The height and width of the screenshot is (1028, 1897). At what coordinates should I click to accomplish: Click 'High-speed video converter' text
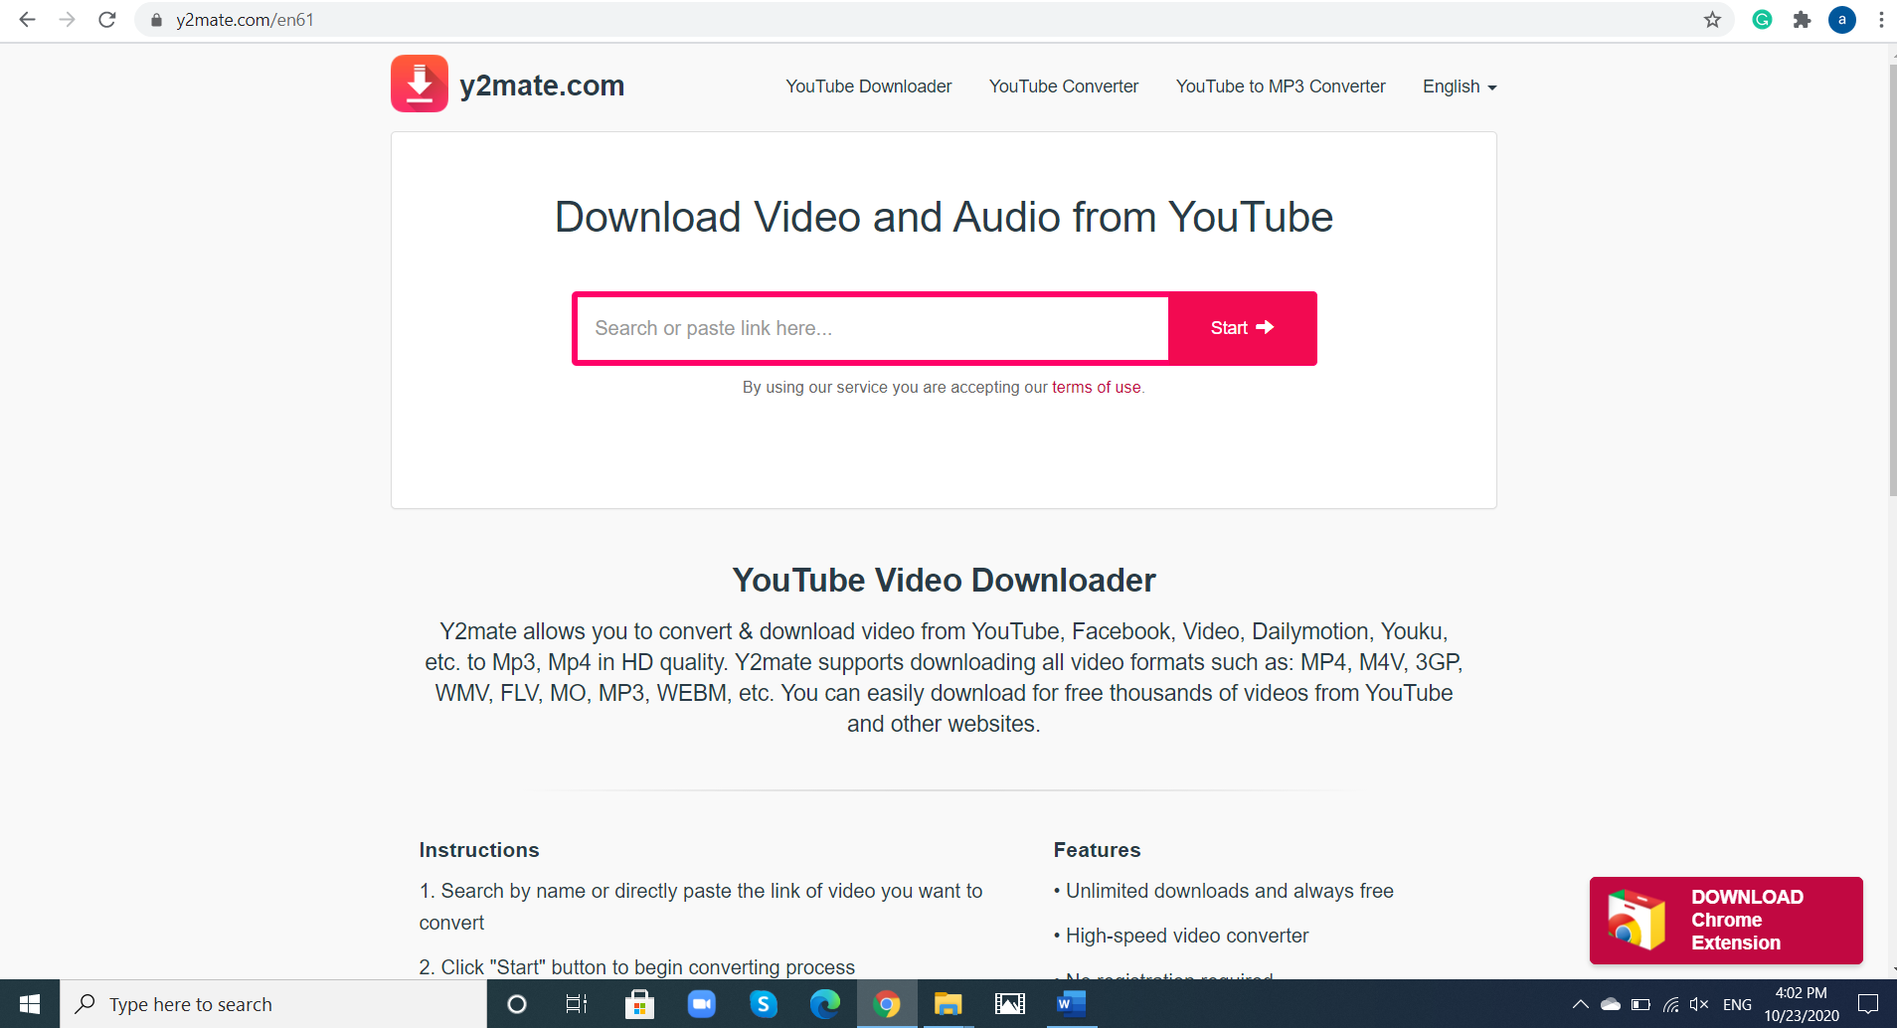coord(1187,936)
